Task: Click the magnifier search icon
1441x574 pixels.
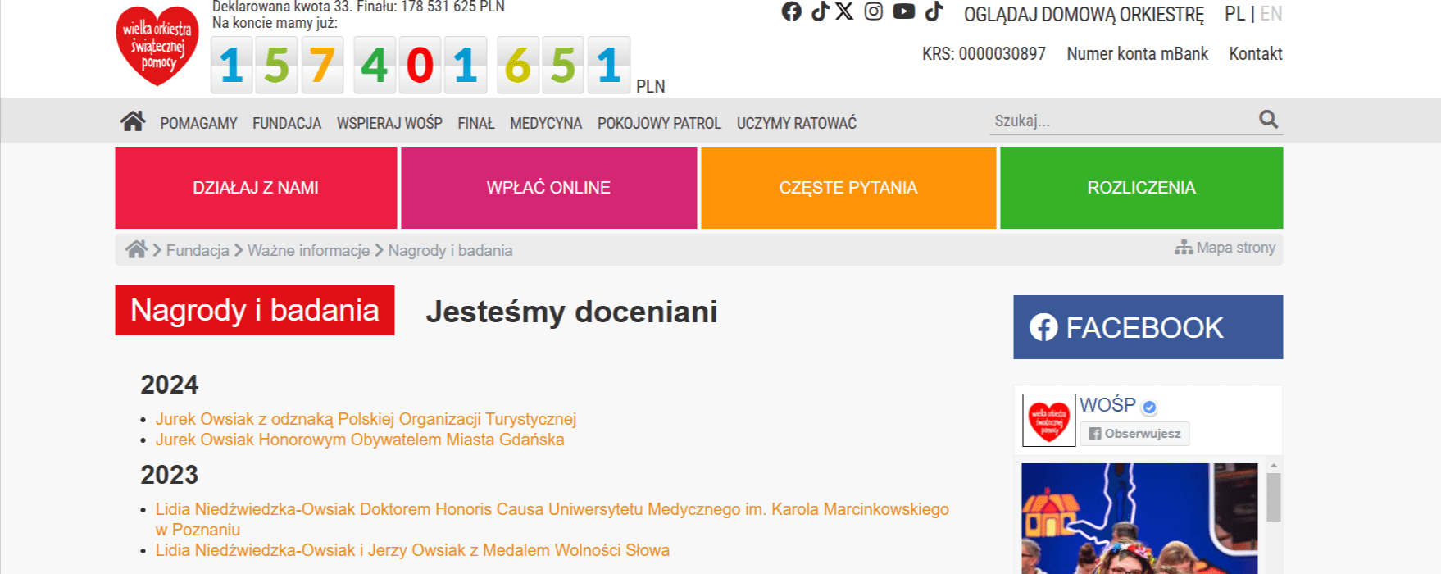Action: coord(1268,120)
